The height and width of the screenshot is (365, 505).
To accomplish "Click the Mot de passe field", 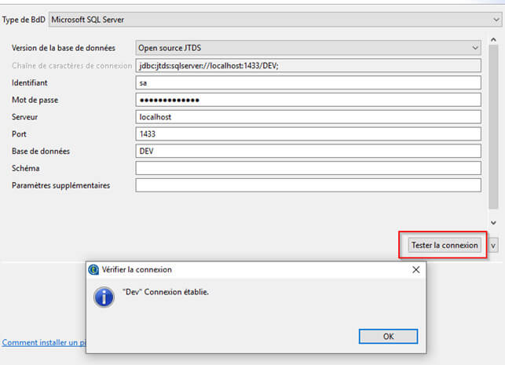I will click(x=308, y=100).
